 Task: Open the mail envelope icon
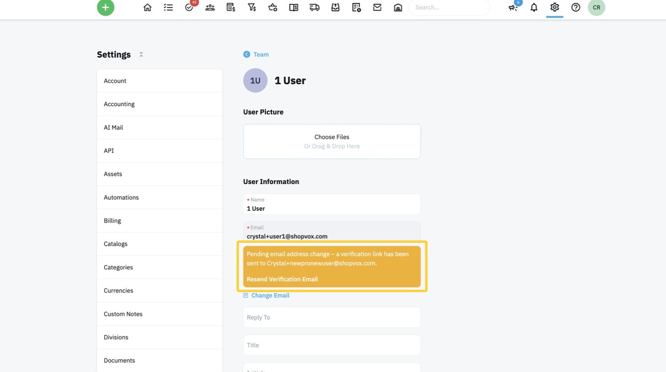[x=377, y=7]
